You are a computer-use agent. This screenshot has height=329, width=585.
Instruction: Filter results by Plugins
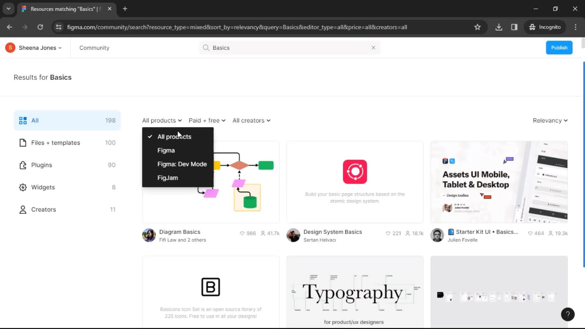(67, 165)
